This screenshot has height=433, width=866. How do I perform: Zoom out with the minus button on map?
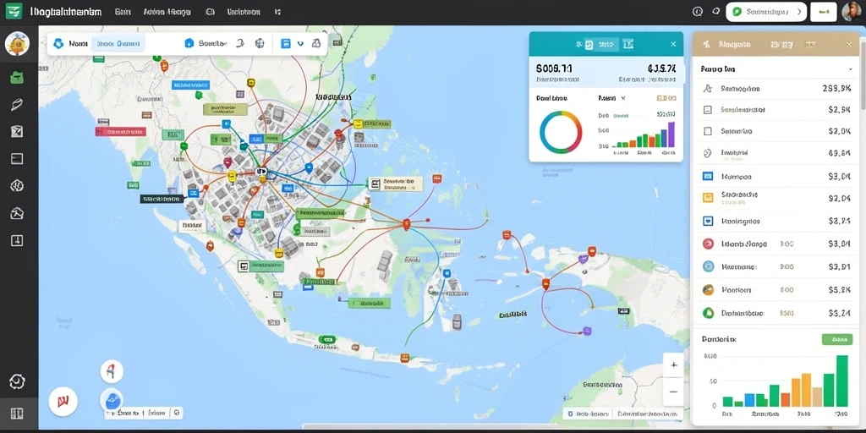[673, 392]
